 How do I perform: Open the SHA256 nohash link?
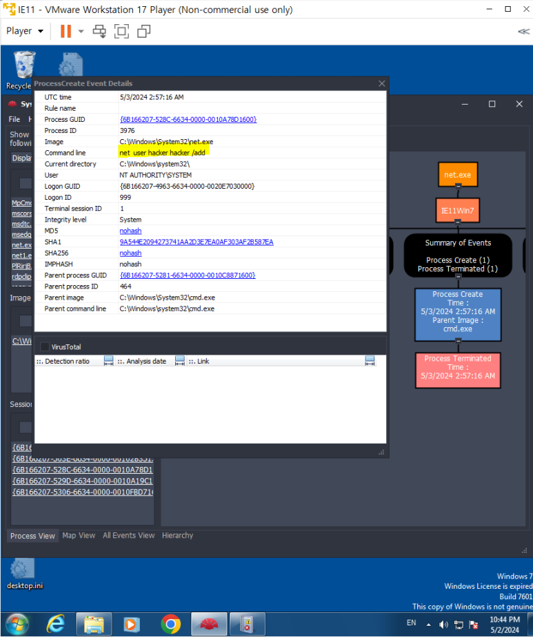tap(130, 253)
